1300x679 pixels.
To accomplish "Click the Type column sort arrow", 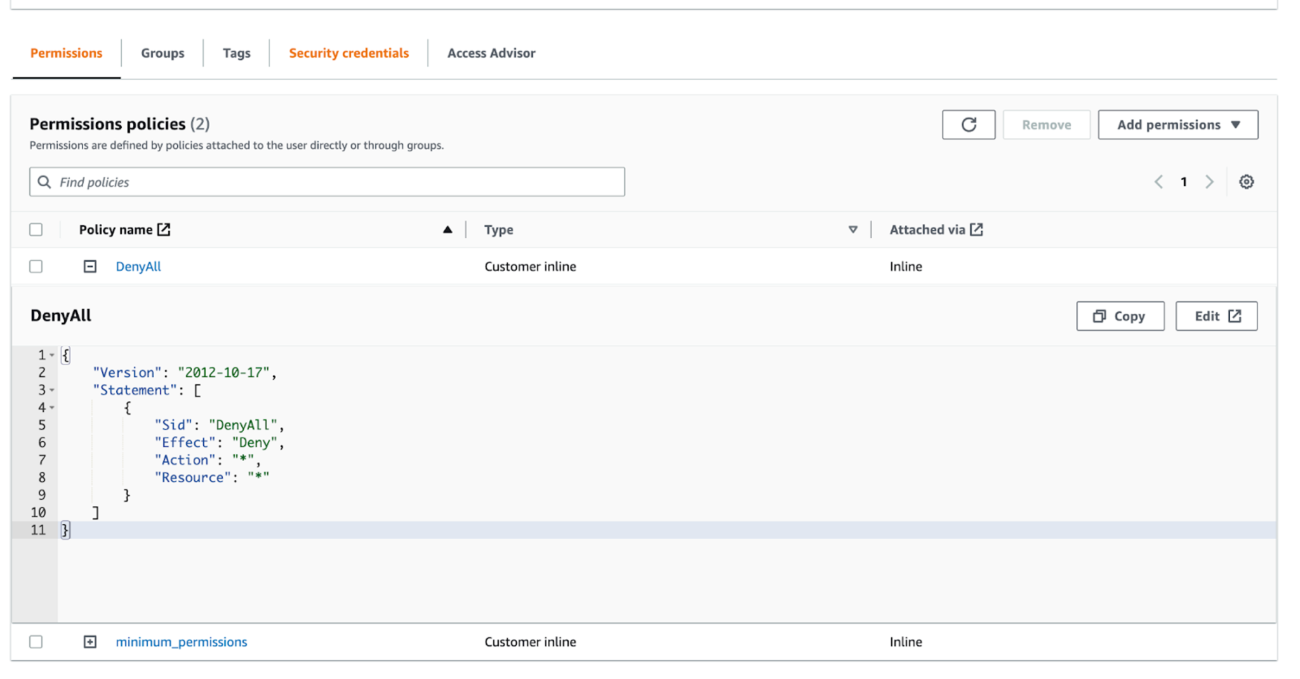I will pyautogui.click(x=853, y=229).
